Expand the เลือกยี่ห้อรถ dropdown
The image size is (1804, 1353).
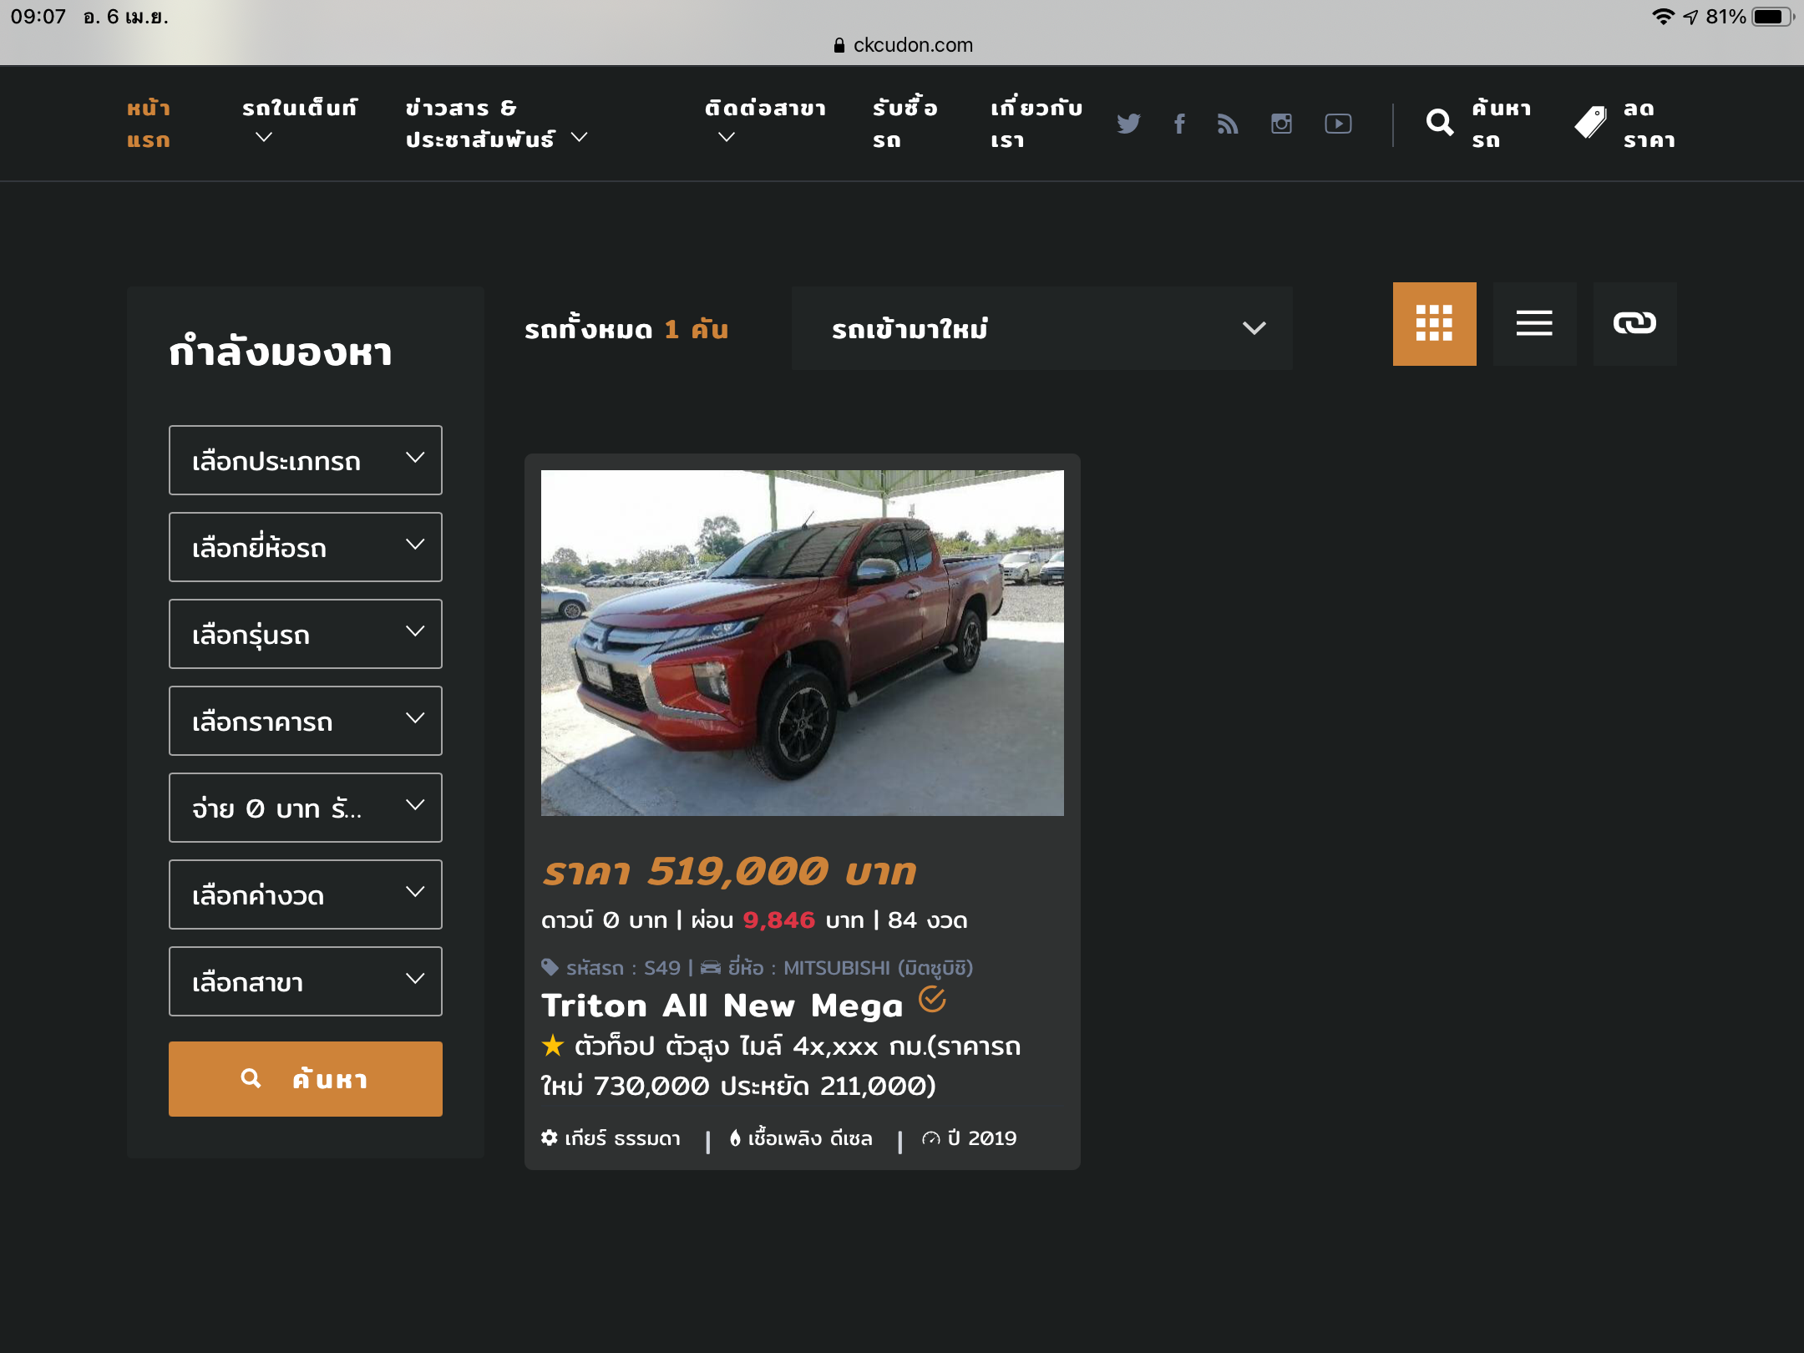(306, 547)
